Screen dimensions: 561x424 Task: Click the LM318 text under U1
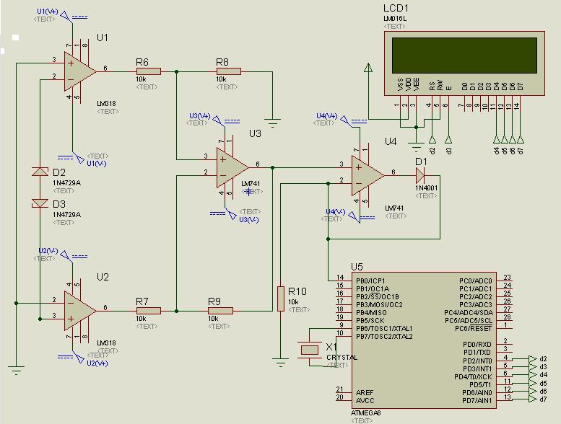(x=106, y=104)
